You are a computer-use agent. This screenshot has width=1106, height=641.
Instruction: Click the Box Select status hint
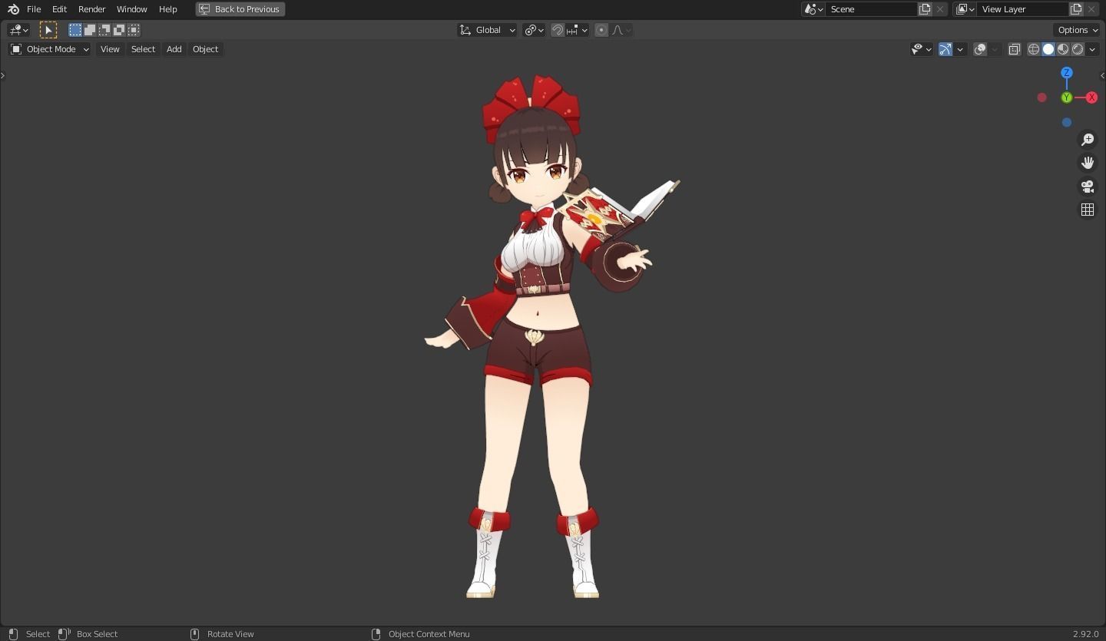click(97, 634)
